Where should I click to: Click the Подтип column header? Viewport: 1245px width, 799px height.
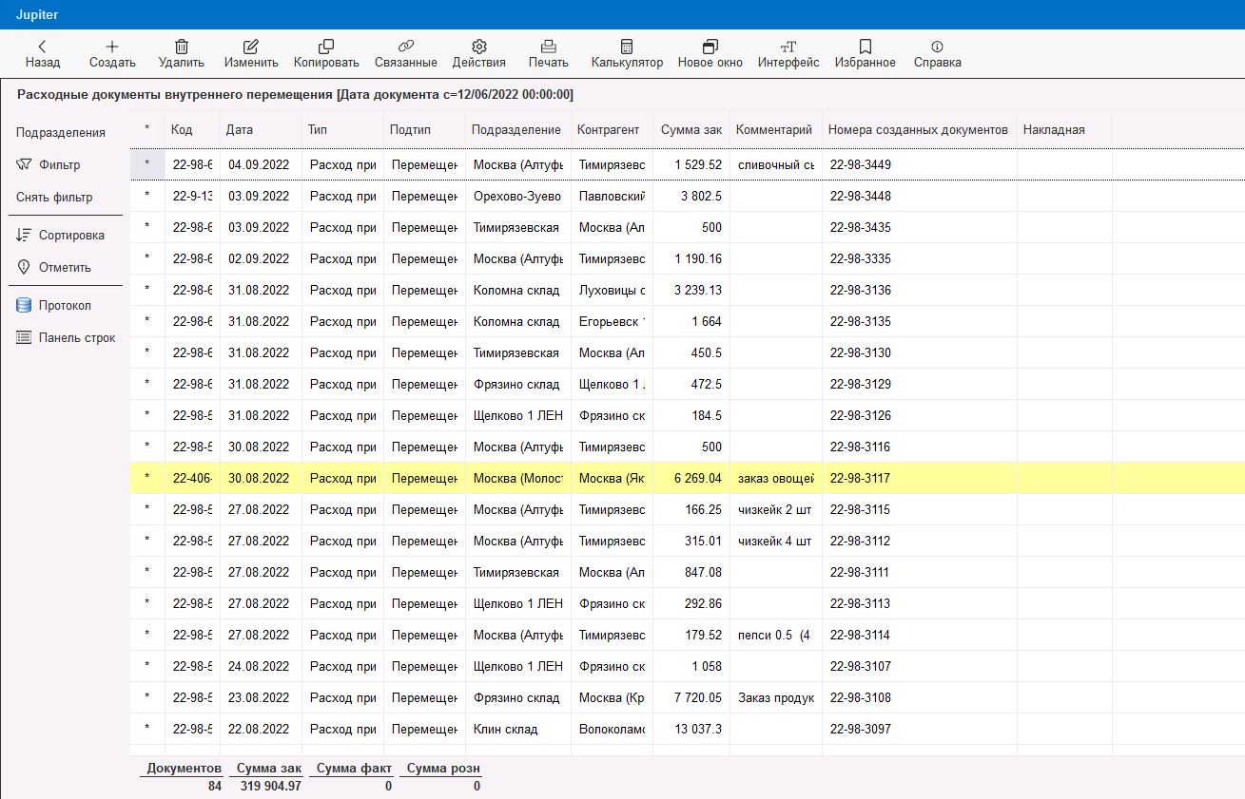pyautogui.click(x=425, y=129)
